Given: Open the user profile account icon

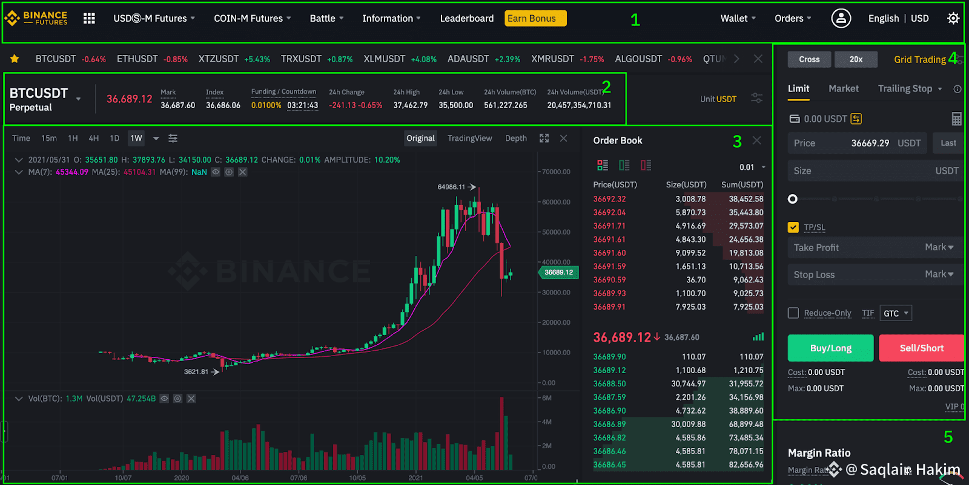Looking at the screenshot, I should (841, 18).
